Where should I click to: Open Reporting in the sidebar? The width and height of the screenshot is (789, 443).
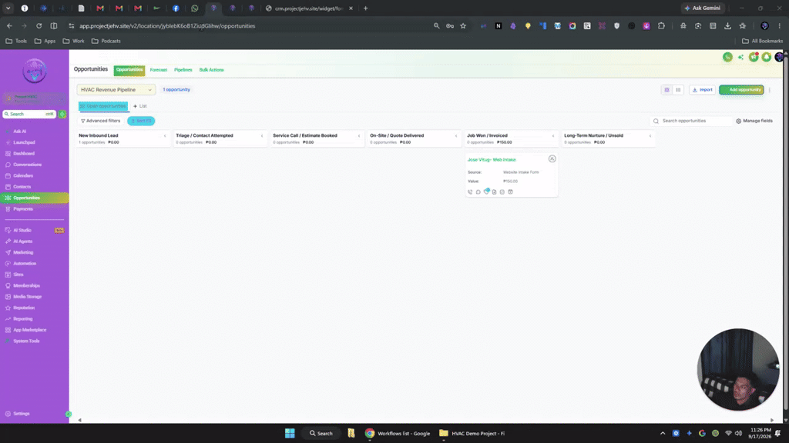22,318
